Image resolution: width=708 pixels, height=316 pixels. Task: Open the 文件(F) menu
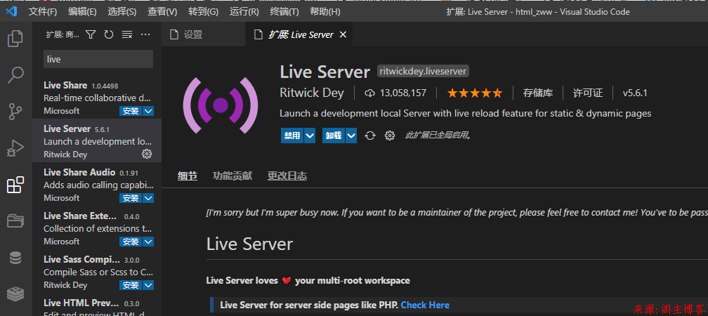coord(43,12)
